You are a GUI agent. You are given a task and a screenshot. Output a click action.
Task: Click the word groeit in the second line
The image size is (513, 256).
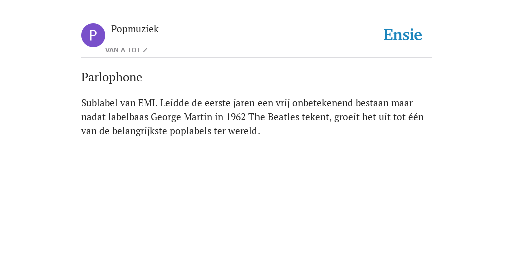point(345,117)
